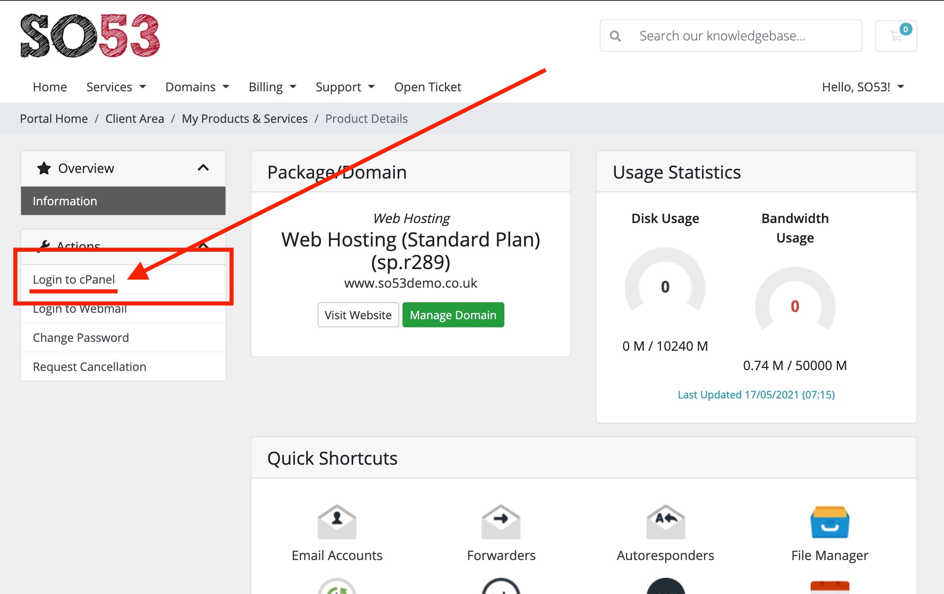
Task: Click Forwarders label text
Action: coord(501,555)
